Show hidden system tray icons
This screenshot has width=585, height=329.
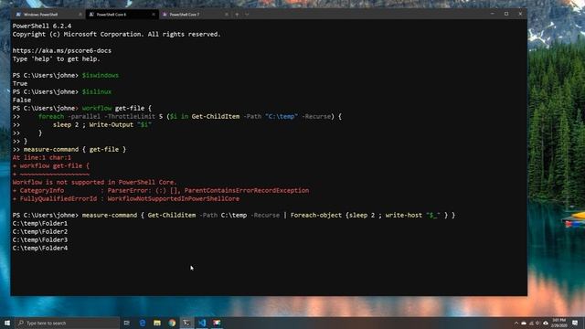516,323
